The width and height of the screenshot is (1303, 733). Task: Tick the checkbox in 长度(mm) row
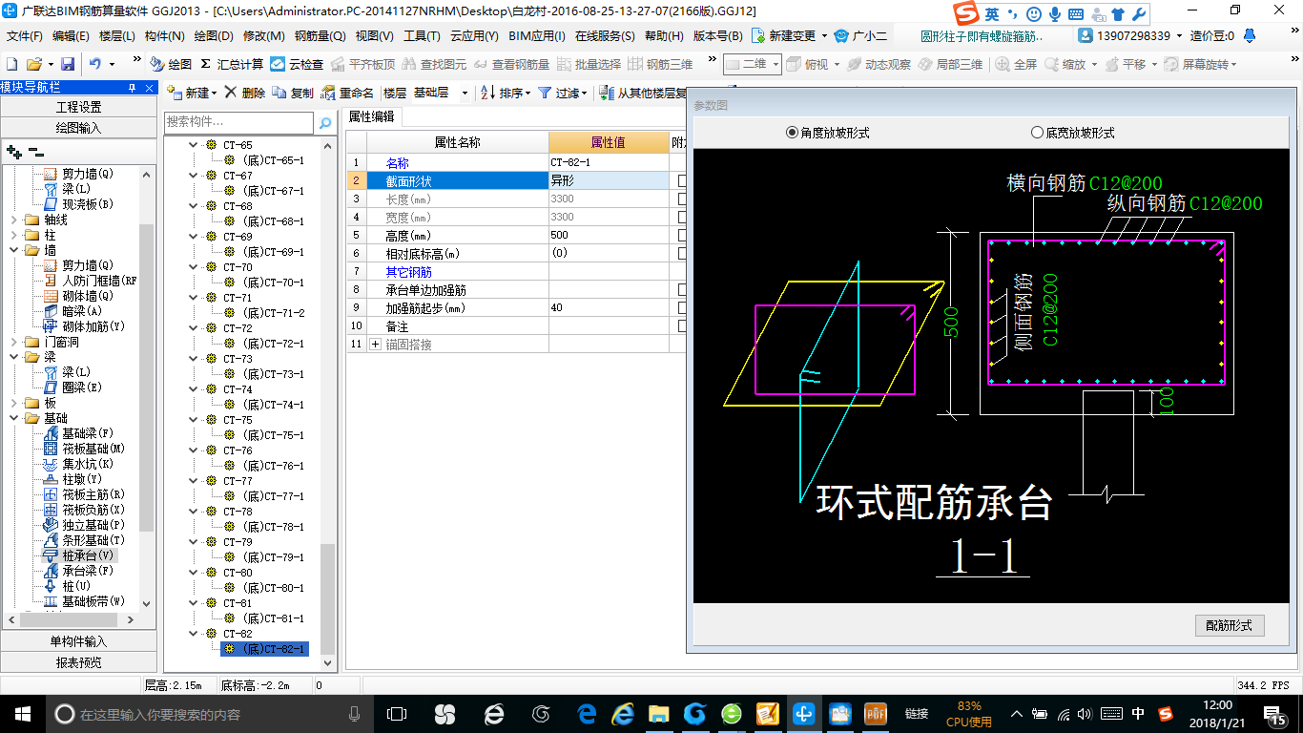683,199
